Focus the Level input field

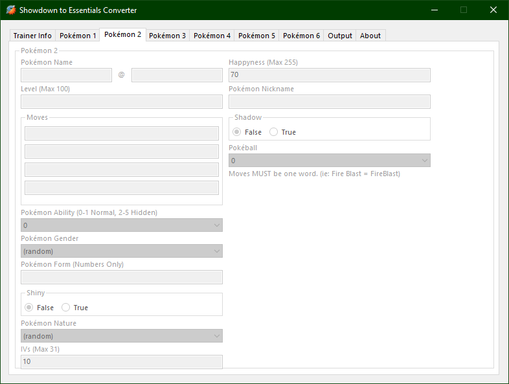(x=122, y=102)
